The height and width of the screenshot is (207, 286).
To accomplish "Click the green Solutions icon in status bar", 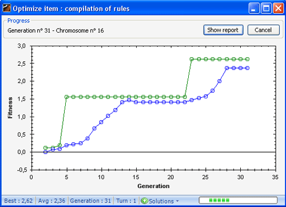I will (144, 201).
